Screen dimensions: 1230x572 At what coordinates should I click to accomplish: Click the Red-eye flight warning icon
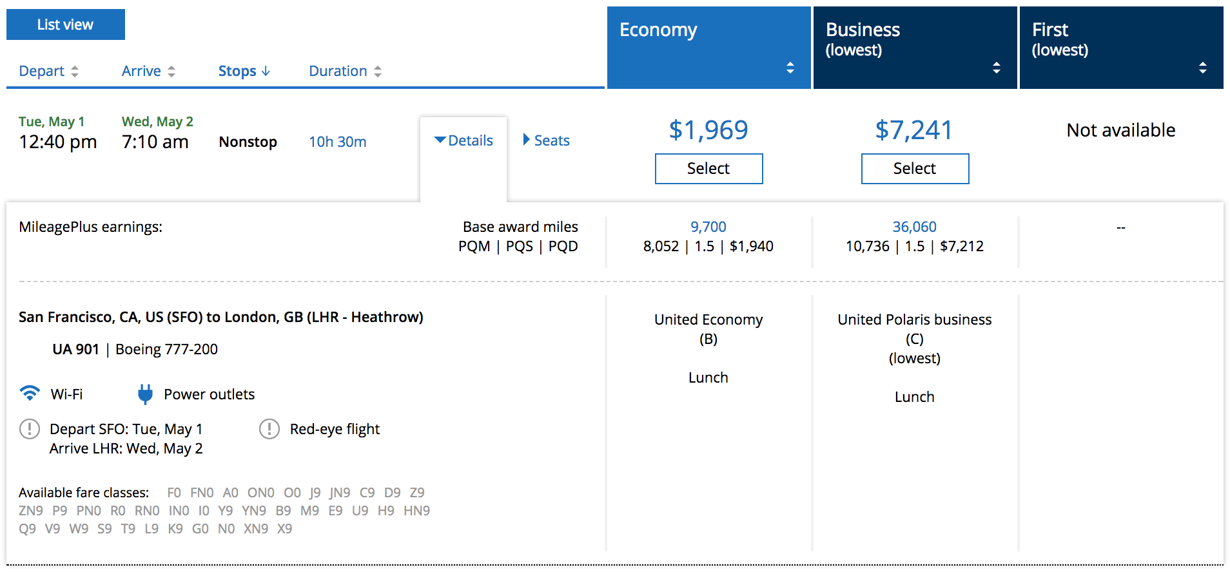(269, 429)
